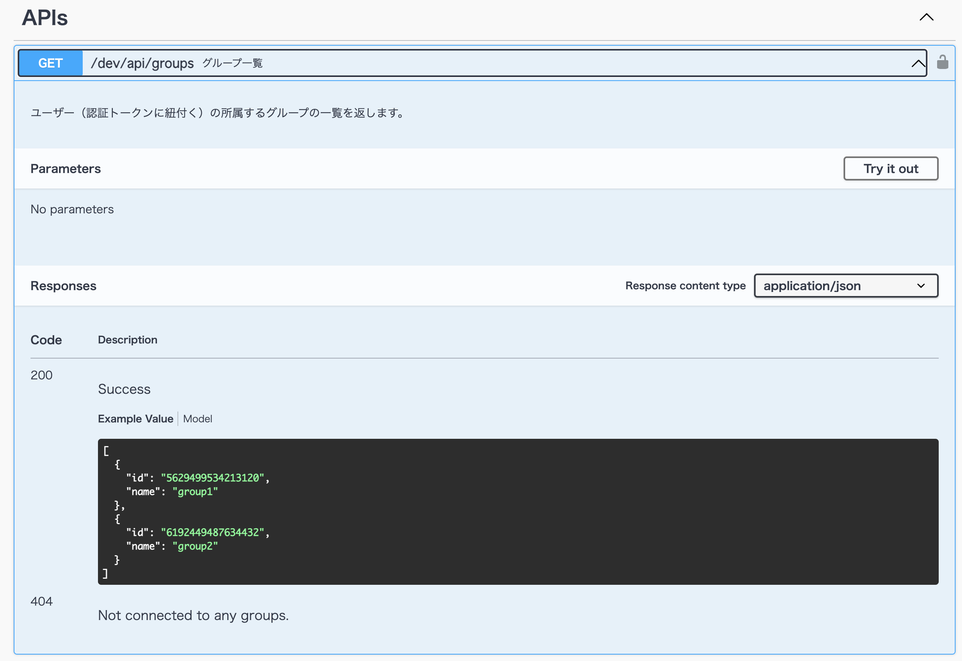Click the /dev/api/groups endpoint path
The width and height of the screenshot is (962, 661).
click(142, 63)
